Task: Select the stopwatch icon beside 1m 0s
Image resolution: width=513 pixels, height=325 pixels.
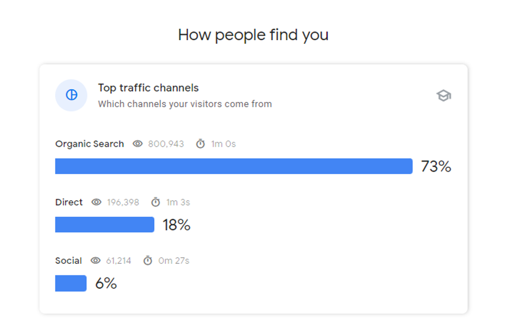Action: tap(199, 144)
